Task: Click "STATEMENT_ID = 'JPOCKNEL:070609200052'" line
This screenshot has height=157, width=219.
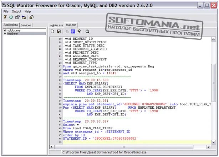Action: tap(101, 139)
